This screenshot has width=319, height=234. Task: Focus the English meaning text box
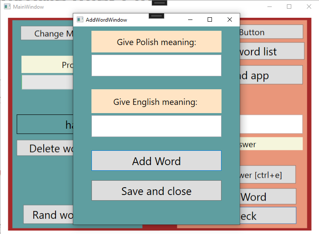[x=156, y=126]
